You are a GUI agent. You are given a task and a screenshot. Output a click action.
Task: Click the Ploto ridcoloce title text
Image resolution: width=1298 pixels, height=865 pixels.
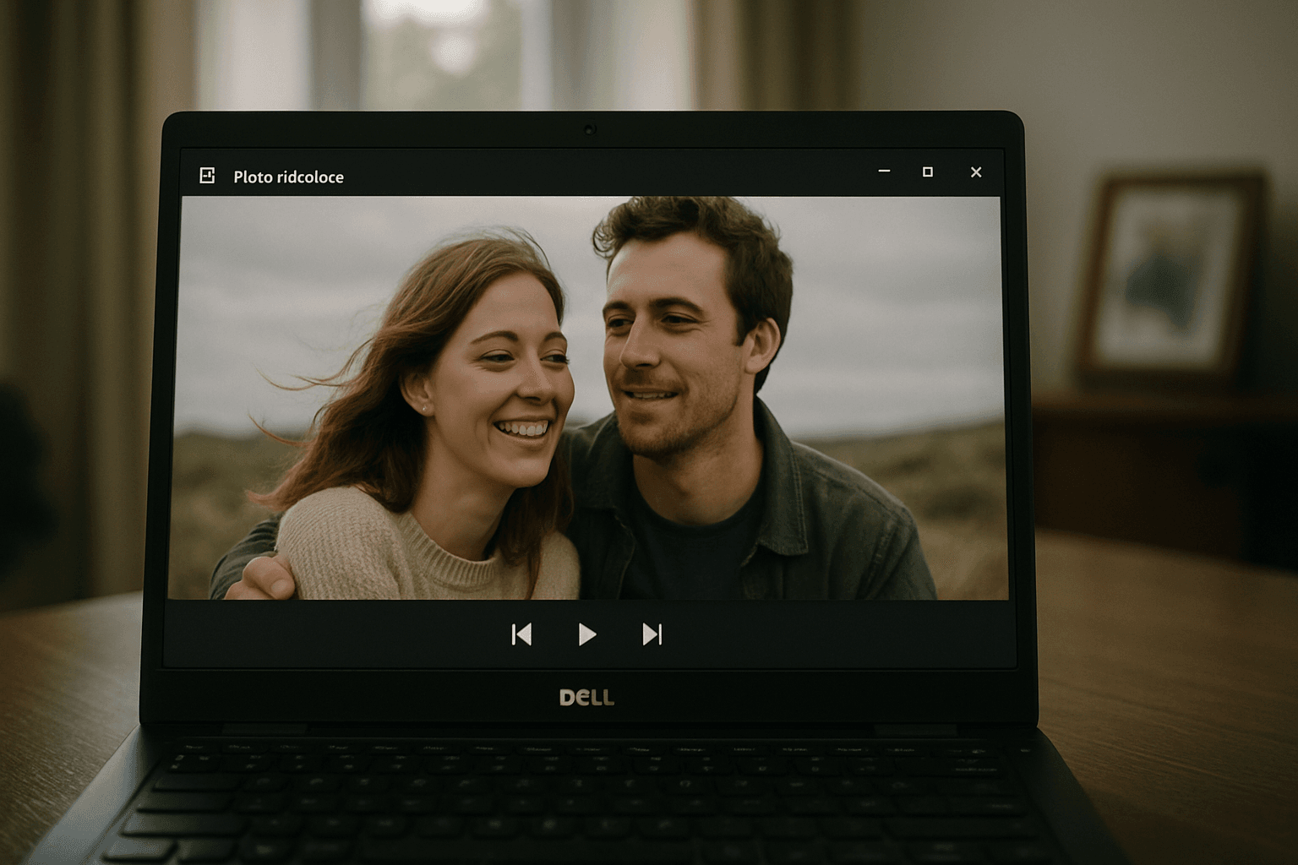coord(289,177)
